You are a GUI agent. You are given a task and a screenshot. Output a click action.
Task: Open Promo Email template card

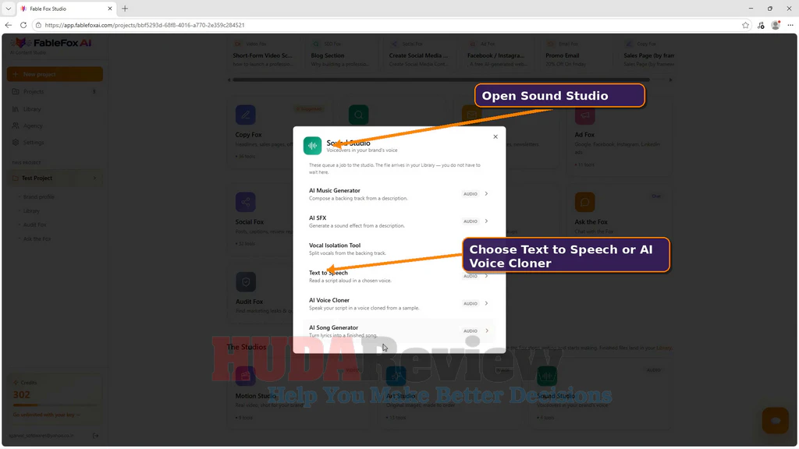click(x=575, y=54)
